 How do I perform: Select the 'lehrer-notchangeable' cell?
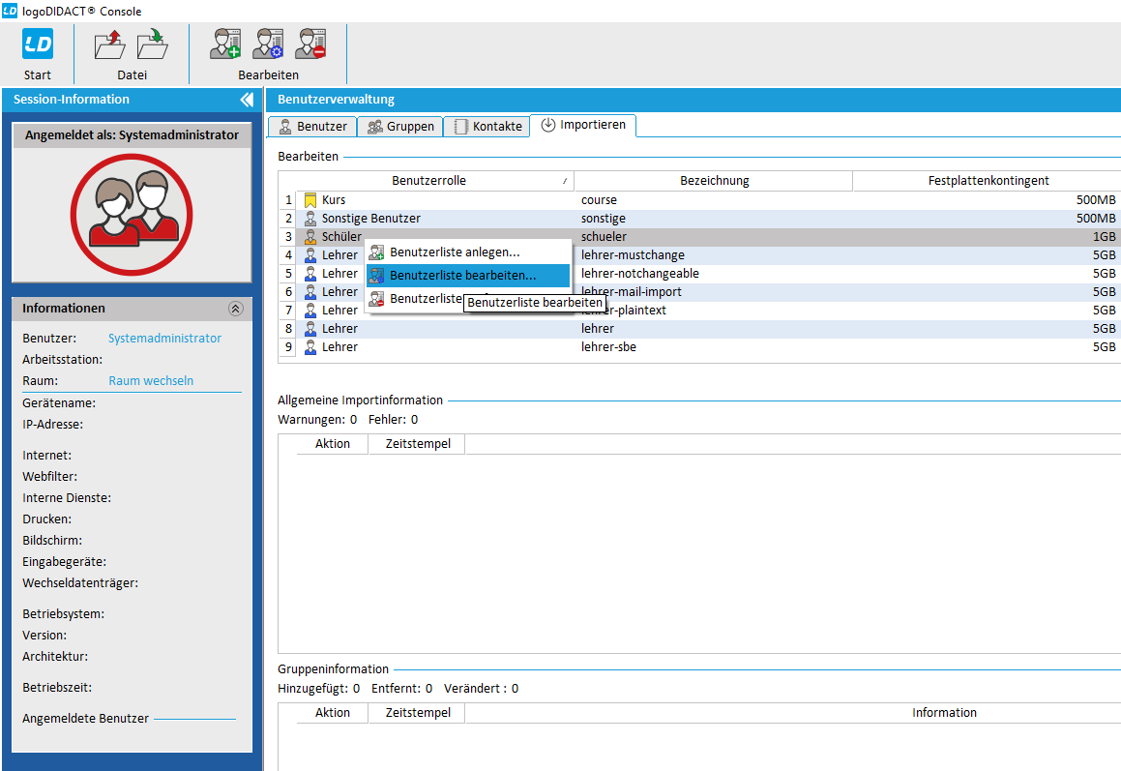(x=714, y=273)
